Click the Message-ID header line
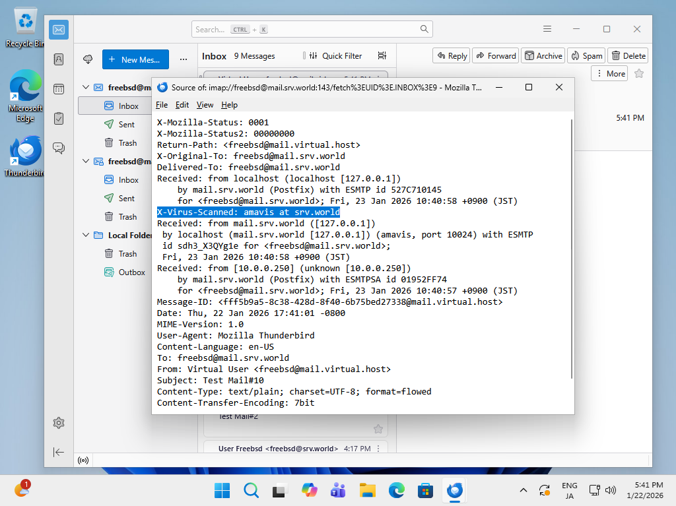The height and width of the screenshot is (506, 676). (x=330, y=301)
